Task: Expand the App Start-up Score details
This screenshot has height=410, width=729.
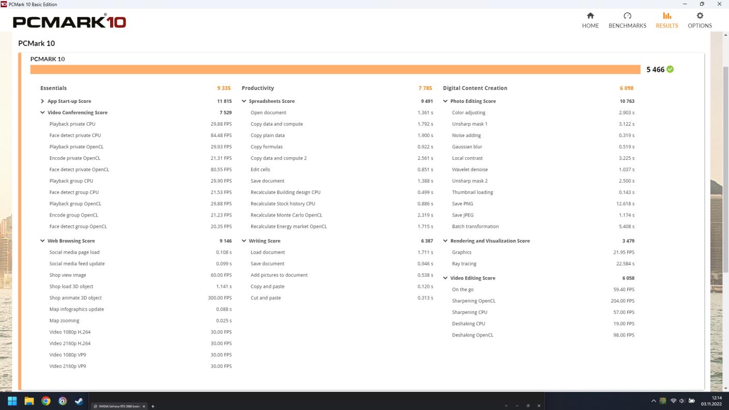Action: 42,101
